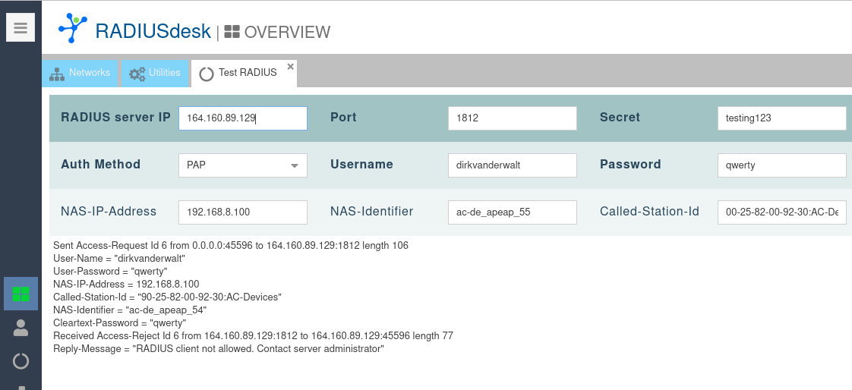The height and width of the screenshot is (390, 852).
Task: Expand the Auth Method dropdown arrow
Action: (294, 165)
